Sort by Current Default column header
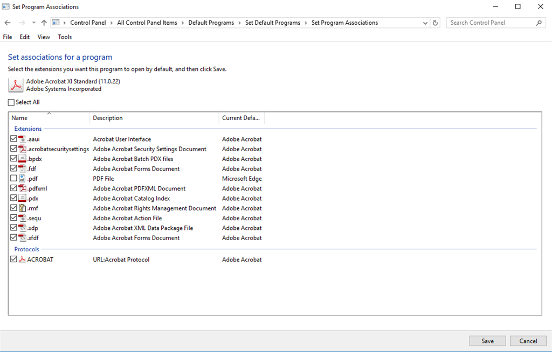The width and height of the screenshot is (552, 352). [x=241, y=118]
